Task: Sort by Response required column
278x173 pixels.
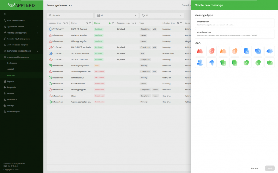Action: [132, 23]
